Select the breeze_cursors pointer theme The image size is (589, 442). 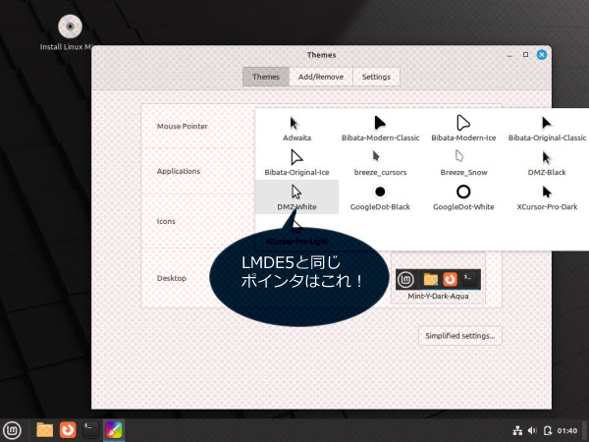(380, 163)
